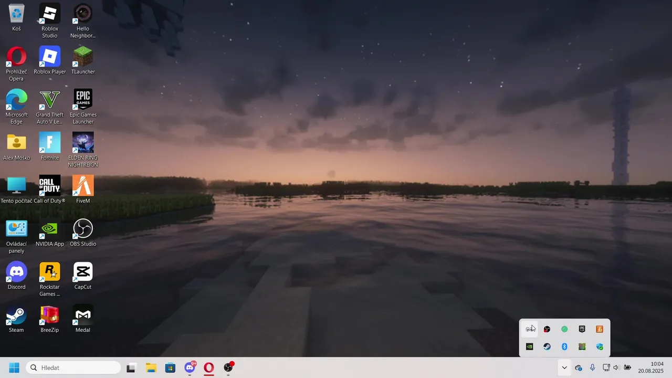This screenshot has height=378, width=672.
Task: Select the FiveM desktop shortcut
Action: tap(83, 190)
